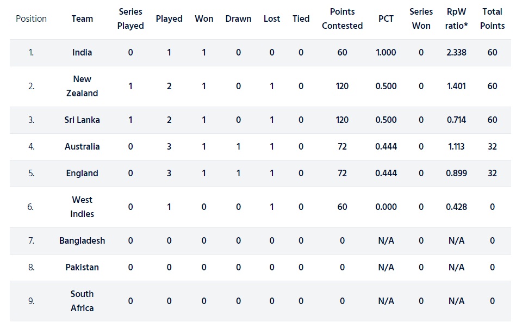The image size is (516, 328).
Task: Select the Drawn column header
Action: pyautogui.click(x=239, y=19)
